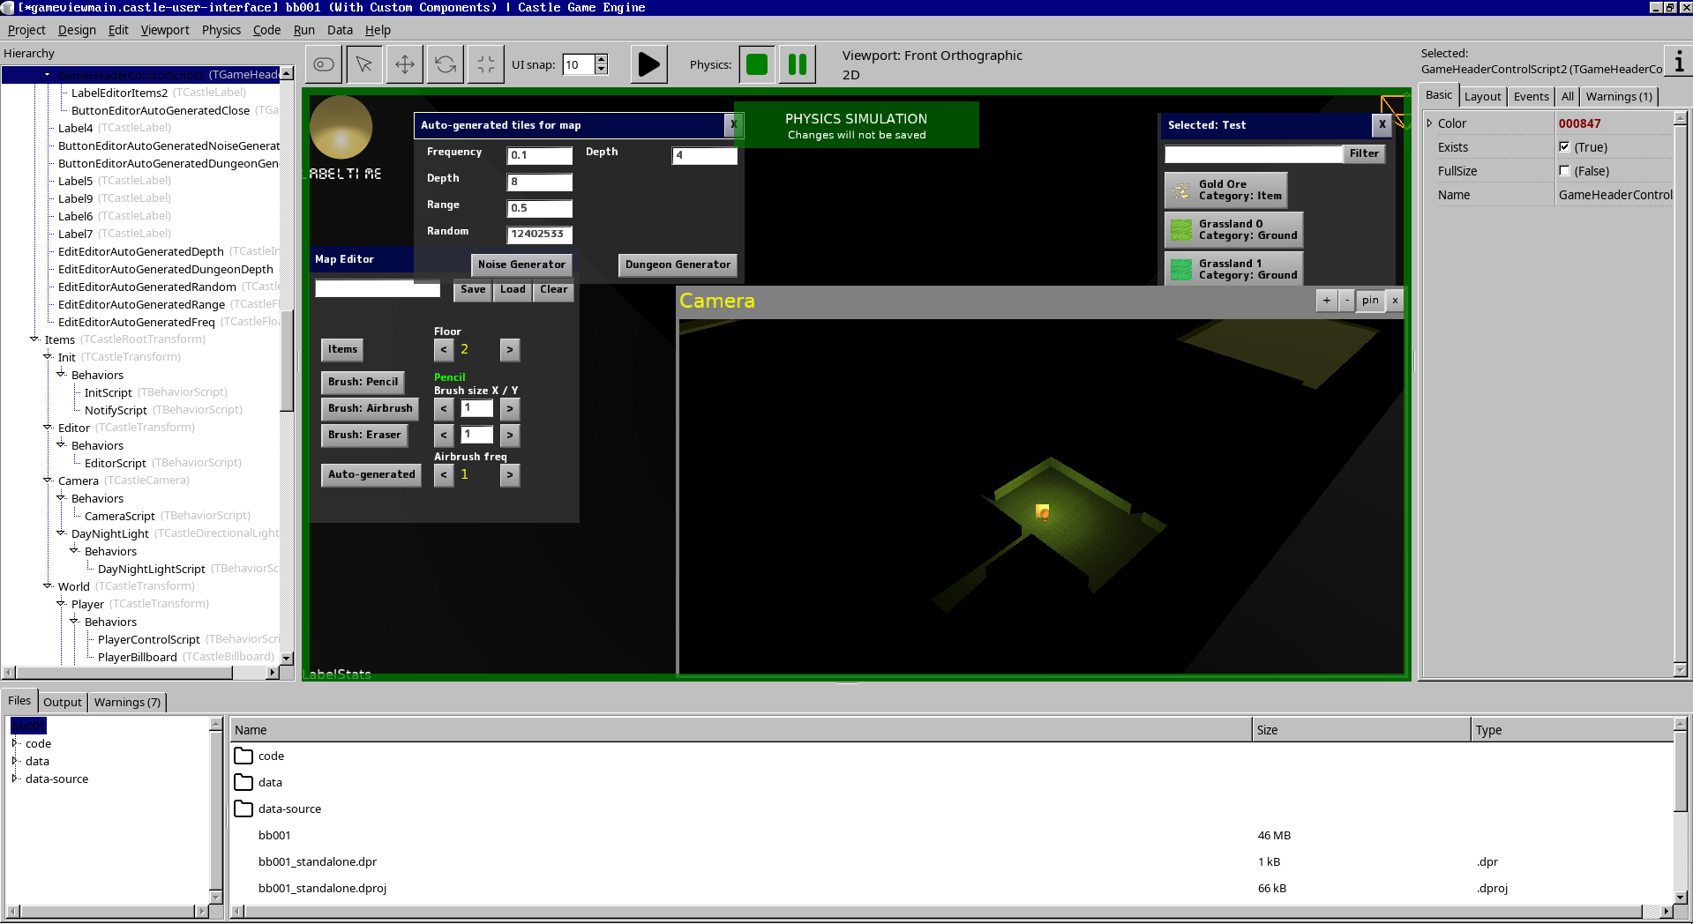Edit the Color value 000847
Viewport: 1693px width, 924px height.
1613,123
